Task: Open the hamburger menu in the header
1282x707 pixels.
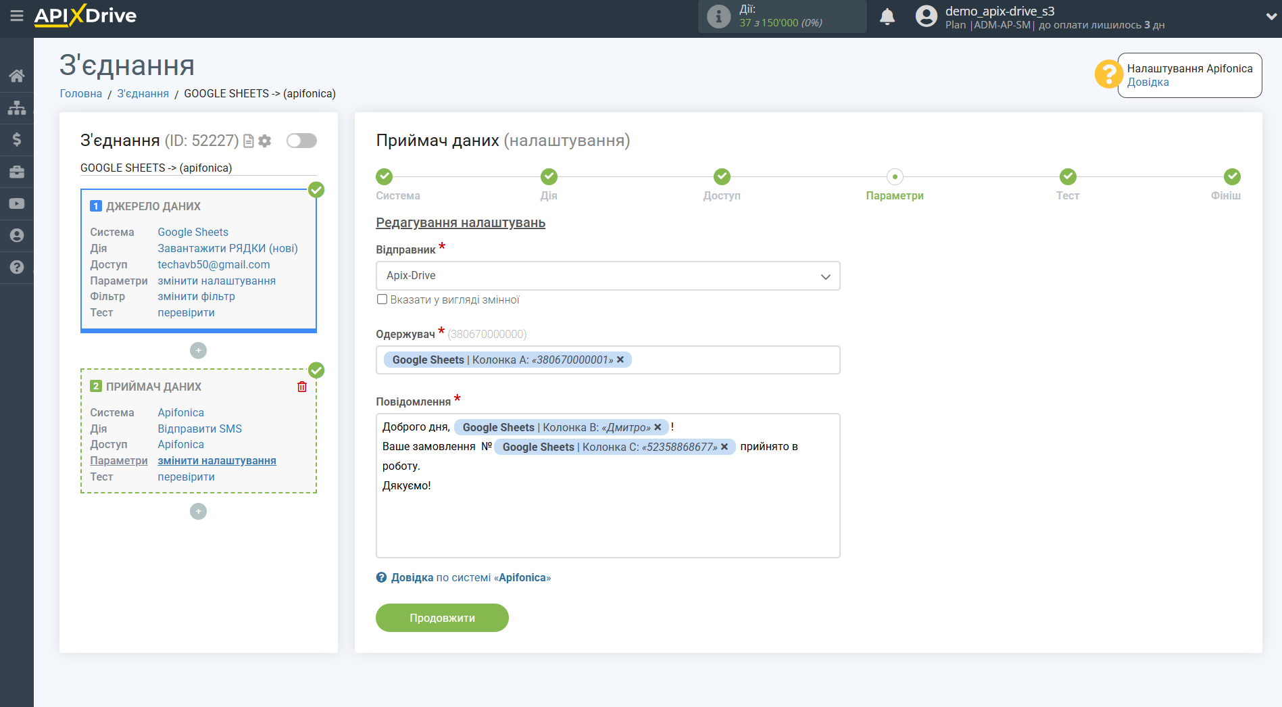Action: pyautogui.click(x=16, y=16)
